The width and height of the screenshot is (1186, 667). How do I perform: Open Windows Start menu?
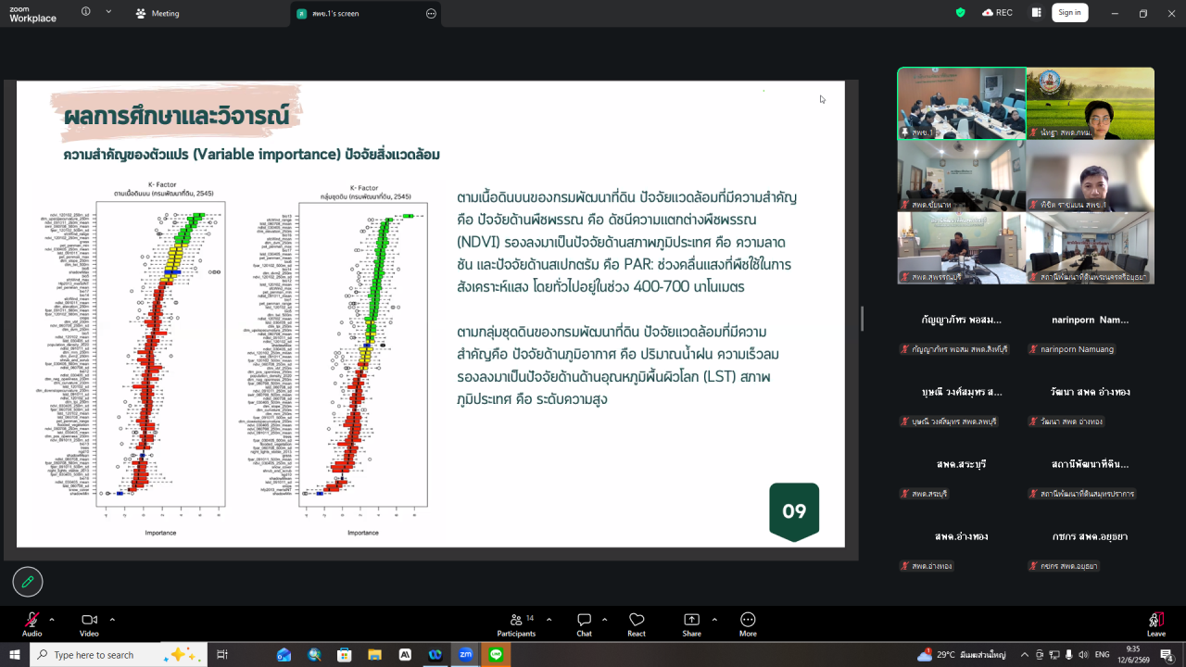14,654
